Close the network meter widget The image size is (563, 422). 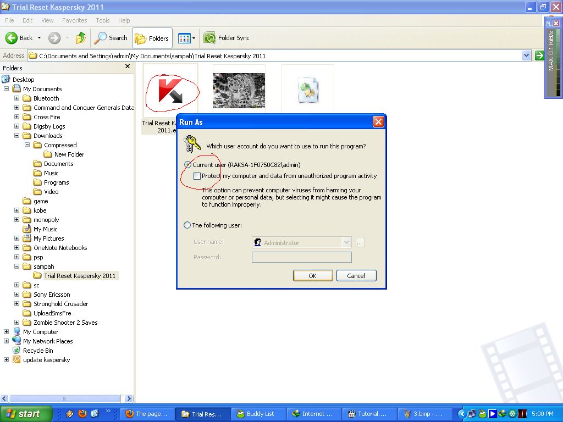556,23
